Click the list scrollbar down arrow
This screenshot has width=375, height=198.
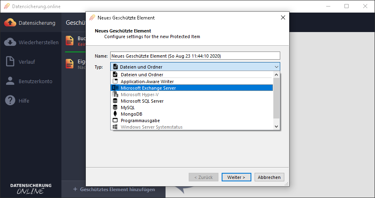click(x=277, y=127)
